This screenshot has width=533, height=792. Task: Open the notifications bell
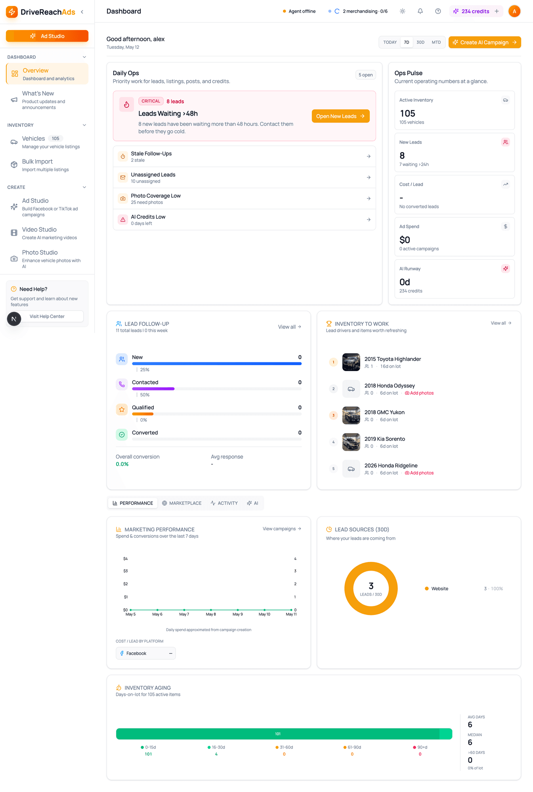[x=420, y=11]
